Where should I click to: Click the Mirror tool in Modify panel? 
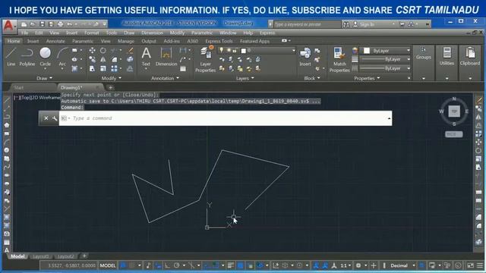(x=103, y=59)
